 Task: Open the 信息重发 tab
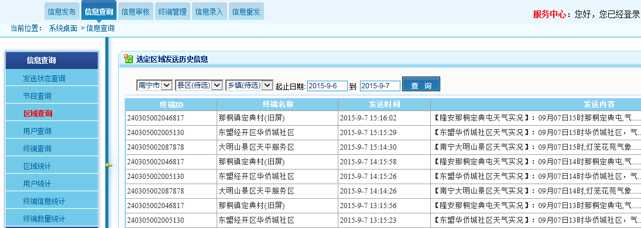[x=246, y=12]
